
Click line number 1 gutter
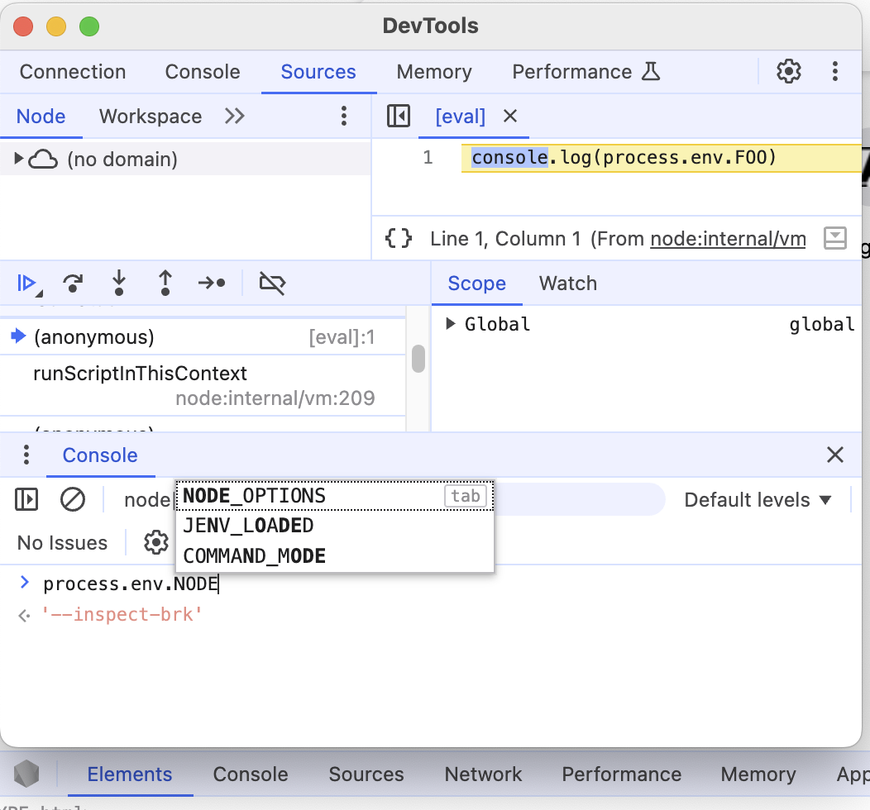coord(428,157)
